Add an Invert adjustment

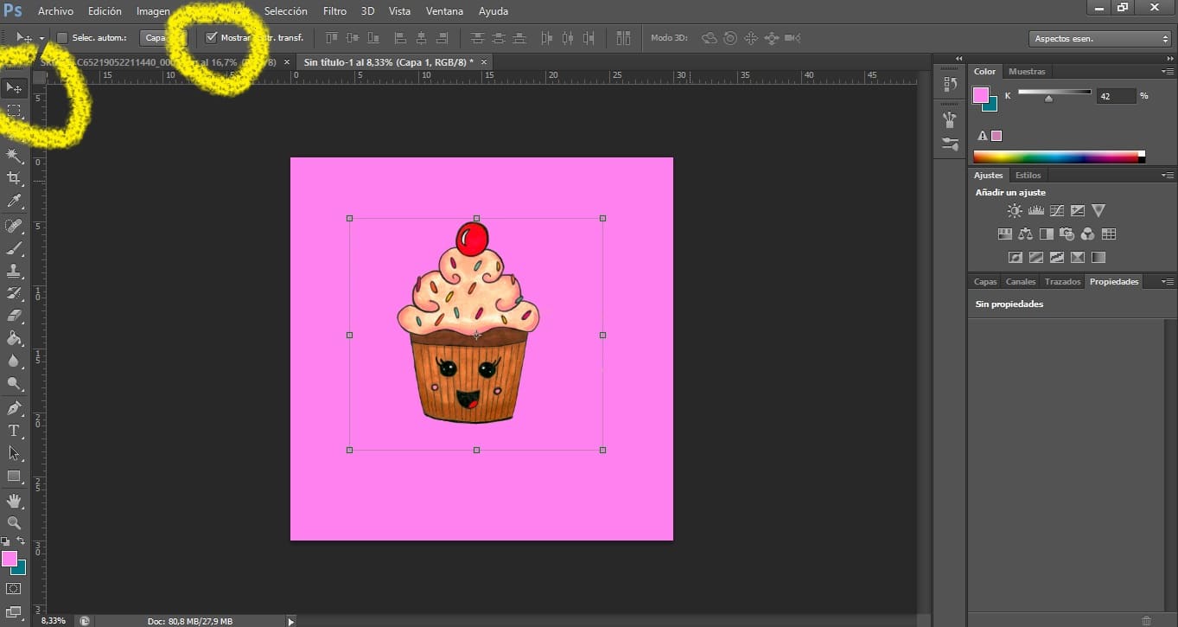coord(1015,257)
